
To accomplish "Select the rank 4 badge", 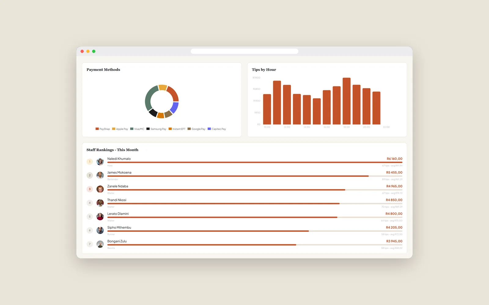I will (90, 203).
